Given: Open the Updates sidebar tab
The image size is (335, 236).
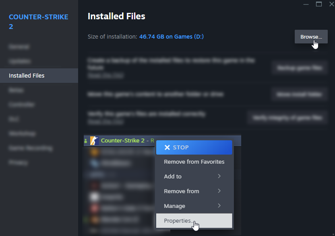Looking at the screenshot, I should (x=20, y=61).
